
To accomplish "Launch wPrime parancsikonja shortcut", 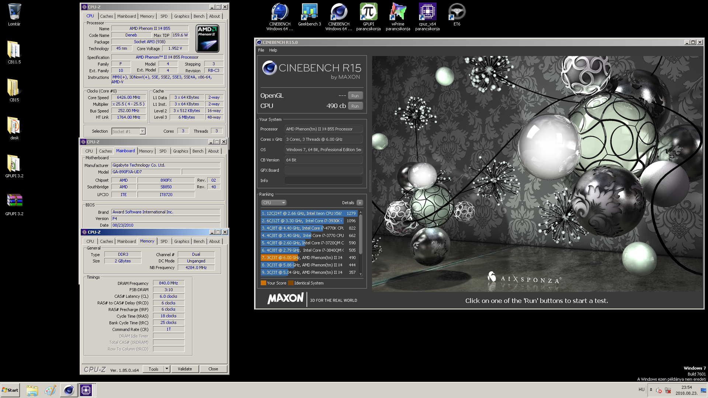I will click(x=398, y=17).
